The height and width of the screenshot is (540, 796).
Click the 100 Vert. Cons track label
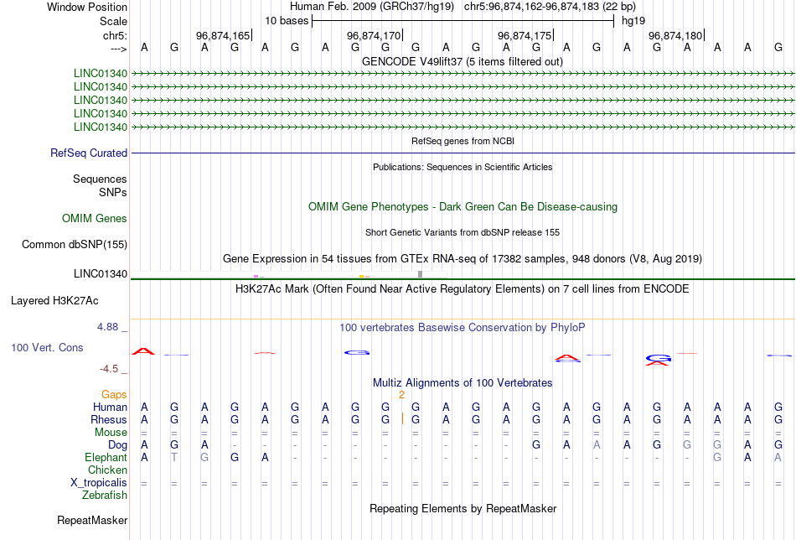point(47,347)
